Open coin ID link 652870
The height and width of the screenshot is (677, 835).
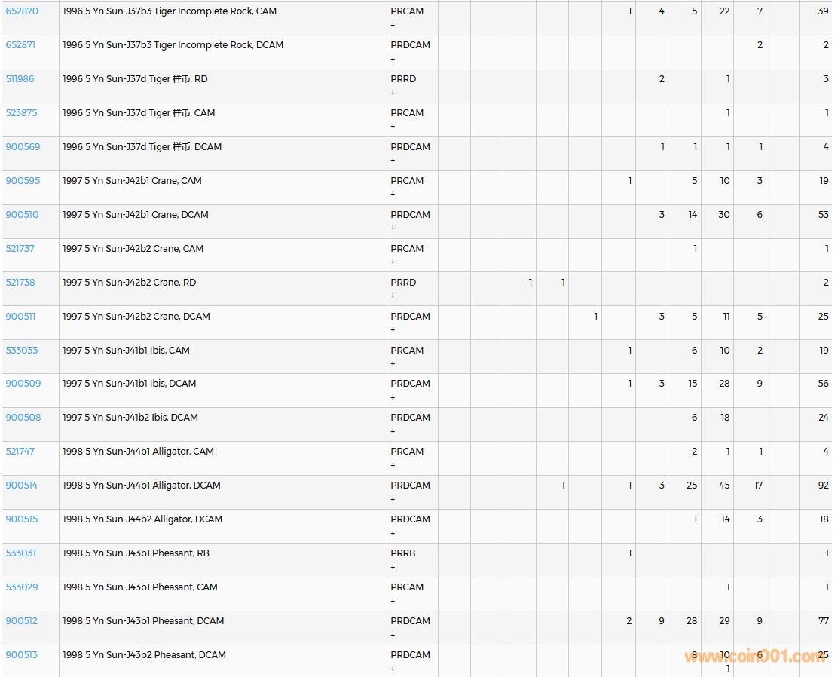pos(22,11)
